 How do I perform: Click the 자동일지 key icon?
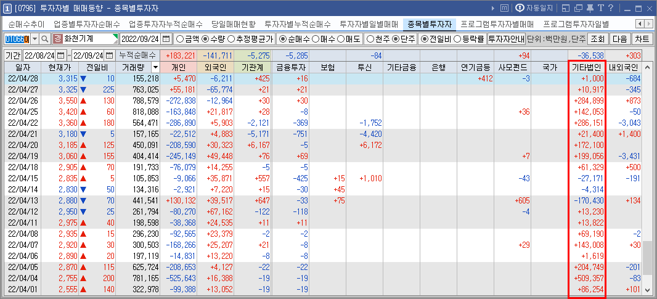click(x=520, y=8)
